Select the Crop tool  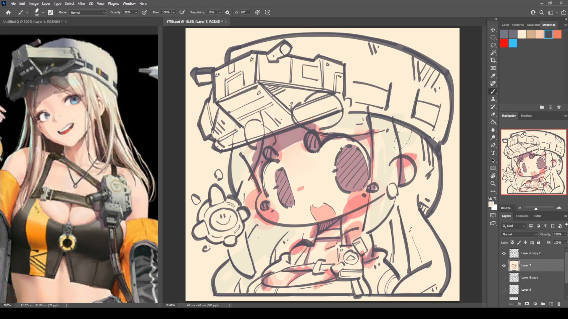click(x=493, y=61)
